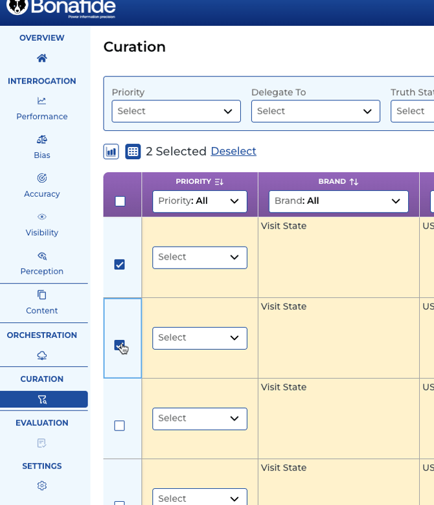Open the Brand: All column filter
434x505 pixels.
[338, 201]
